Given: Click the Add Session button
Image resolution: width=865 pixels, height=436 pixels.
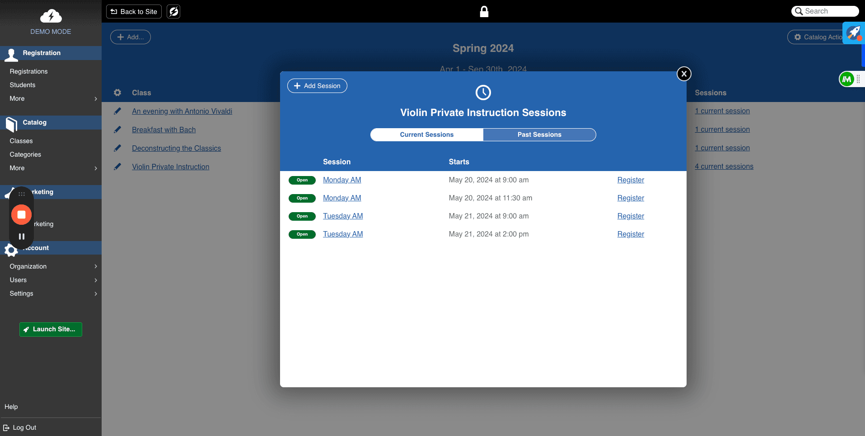Looking at the screenshot, I should point(317,86).
